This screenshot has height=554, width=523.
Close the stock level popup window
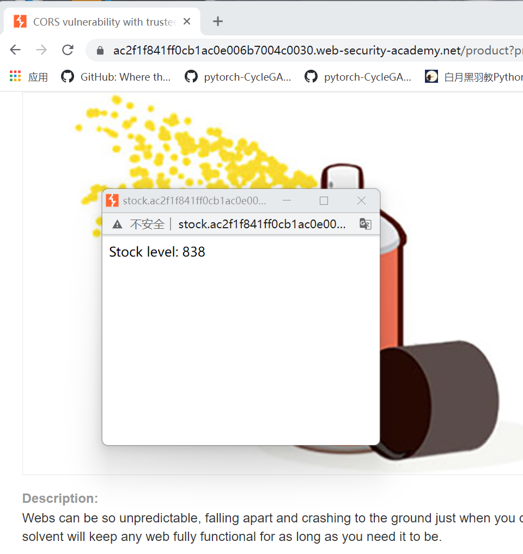tap(362, 200)
